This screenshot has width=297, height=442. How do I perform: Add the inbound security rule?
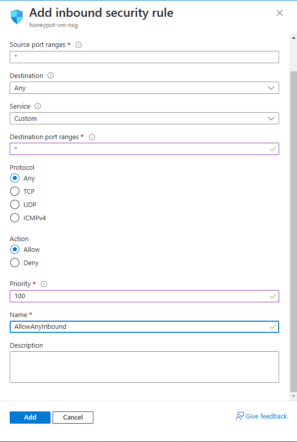click(x=30, y=418)
